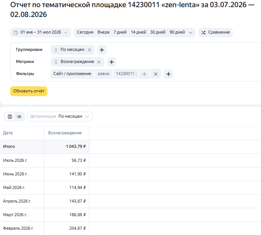This screenshot has width=261, height=235.
Task: Click the value 186,88 ₽
Action: (x=78, y=215)
